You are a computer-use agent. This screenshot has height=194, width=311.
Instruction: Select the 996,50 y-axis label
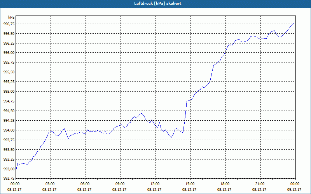point(9,34)
